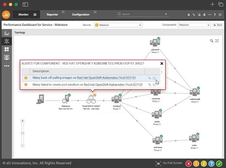Click the topology magnifier search icon
The height and width of the screenshot is (168, 226).
coord(211,41)
